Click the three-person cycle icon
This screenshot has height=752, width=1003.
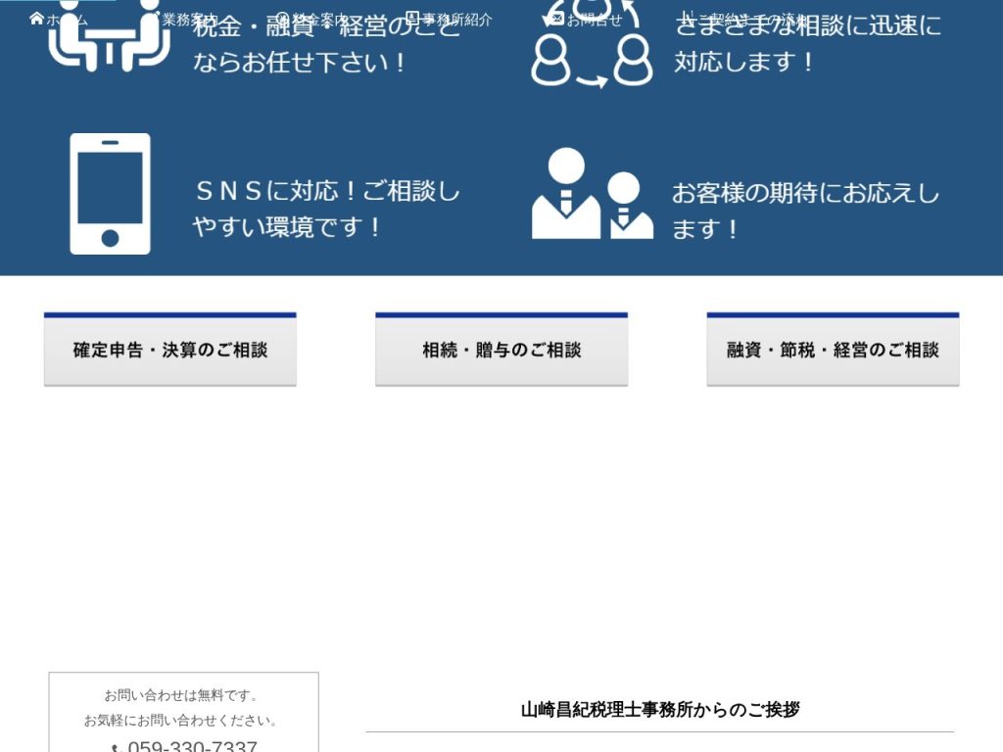(593, 43)
